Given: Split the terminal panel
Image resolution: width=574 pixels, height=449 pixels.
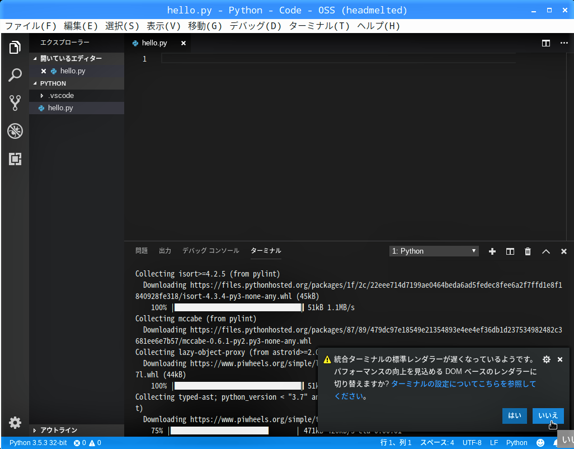Looking at the screenshot, I should tap(510, 251).
